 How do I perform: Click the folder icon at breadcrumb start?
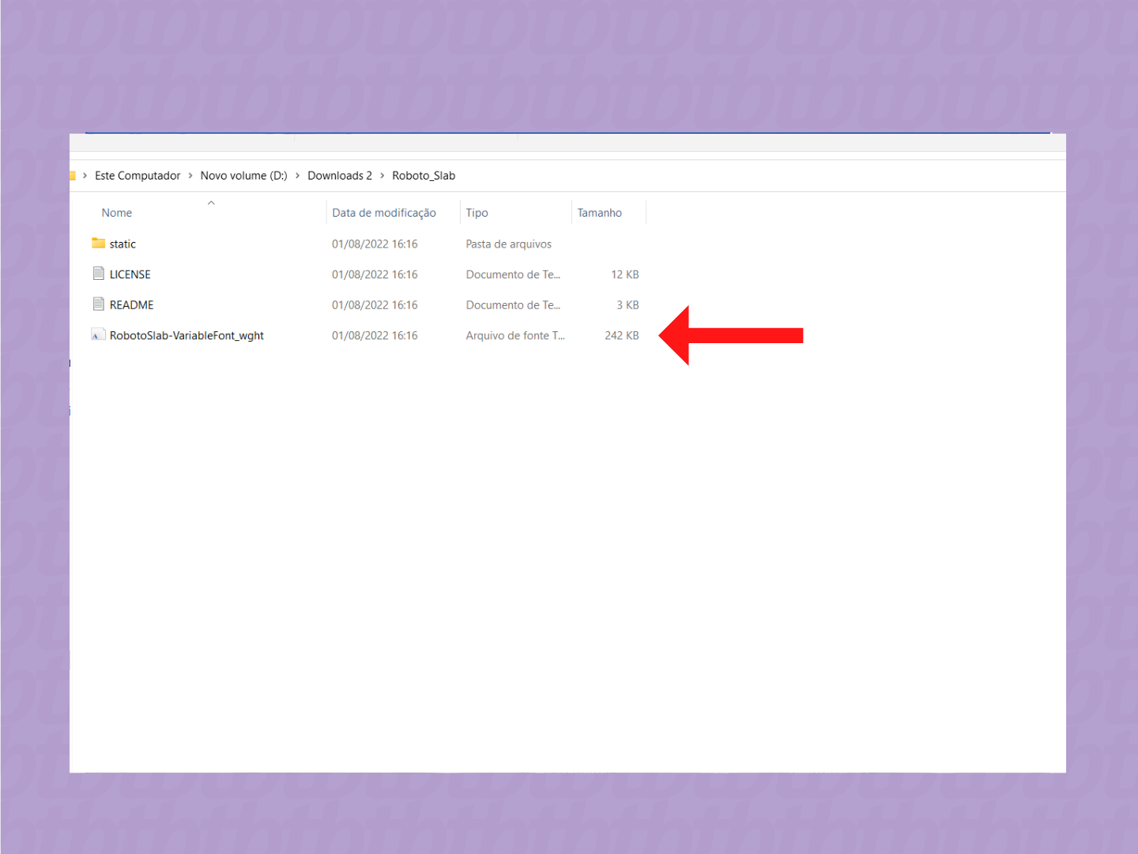[x=73, y=175]
